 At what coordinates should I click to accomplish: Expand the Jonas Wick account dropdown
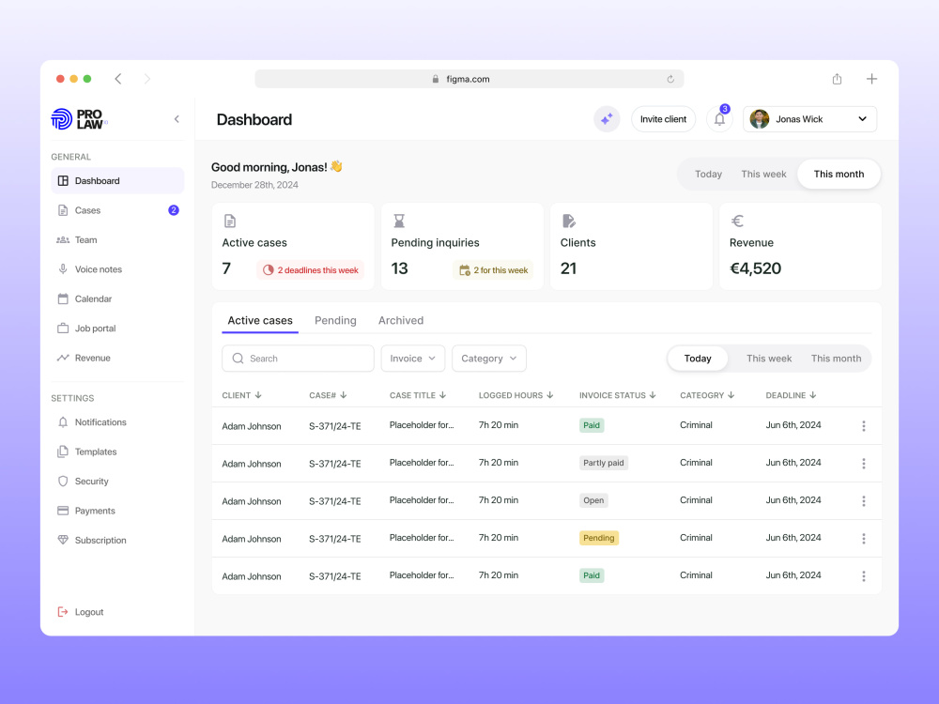[810, 119]
